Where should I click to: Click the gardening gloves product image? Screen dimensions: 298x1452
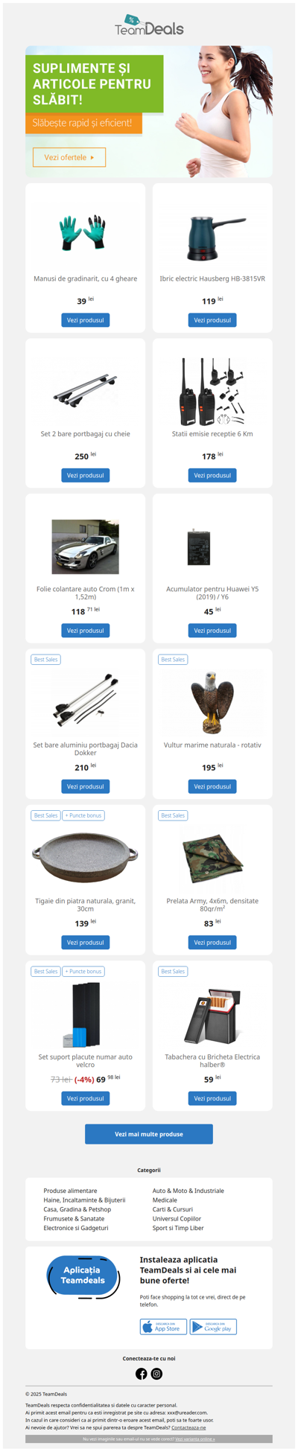click(x=85, y=232)
